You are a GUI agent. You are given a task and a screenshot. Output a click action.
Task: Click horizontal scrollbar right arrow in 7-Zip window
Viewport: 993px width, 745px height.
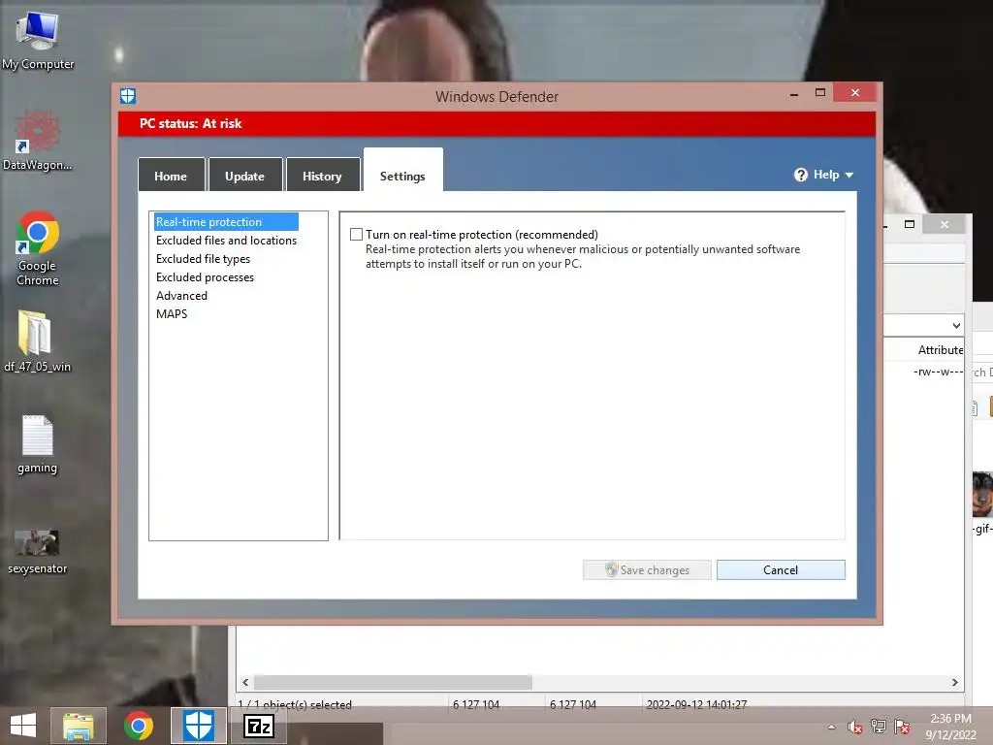[x=954, y=682]
